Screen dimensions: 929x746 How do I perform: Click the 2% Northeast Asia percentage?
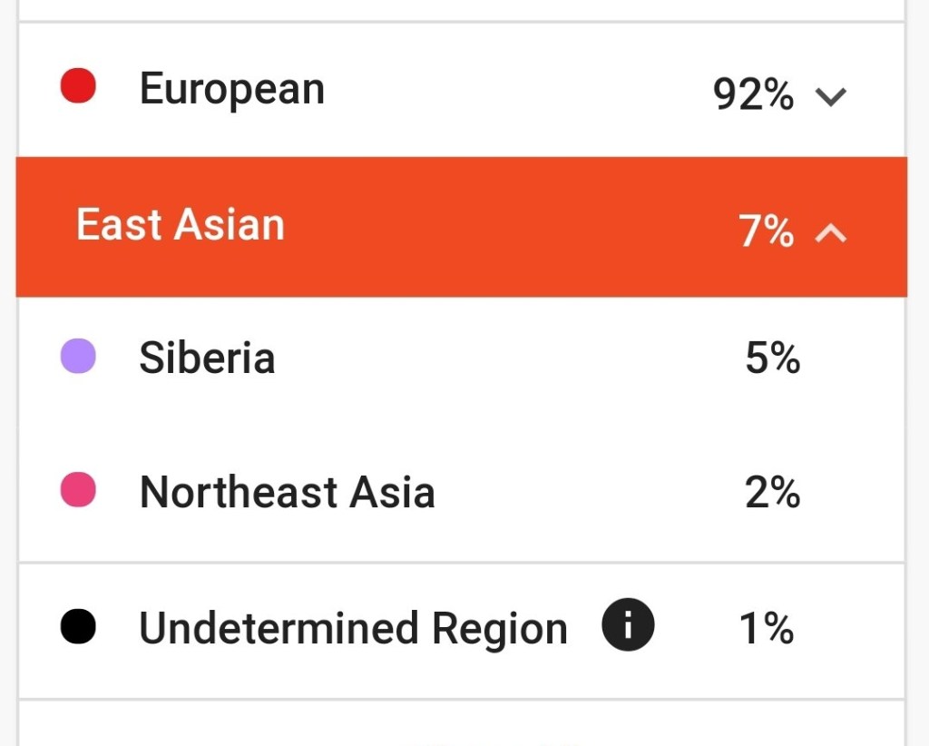[x=772, y=493]
